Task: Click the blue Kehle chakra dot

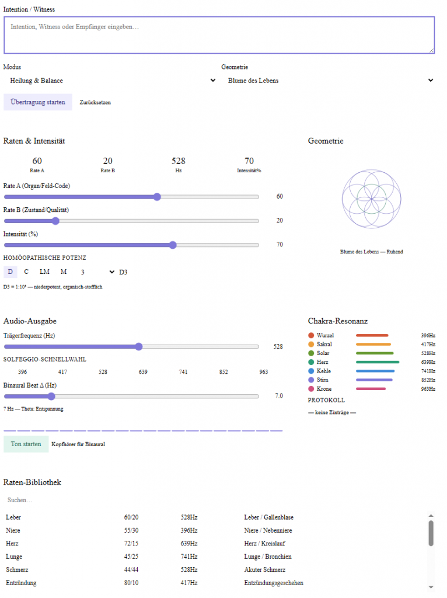Action: tap(311, 371)
